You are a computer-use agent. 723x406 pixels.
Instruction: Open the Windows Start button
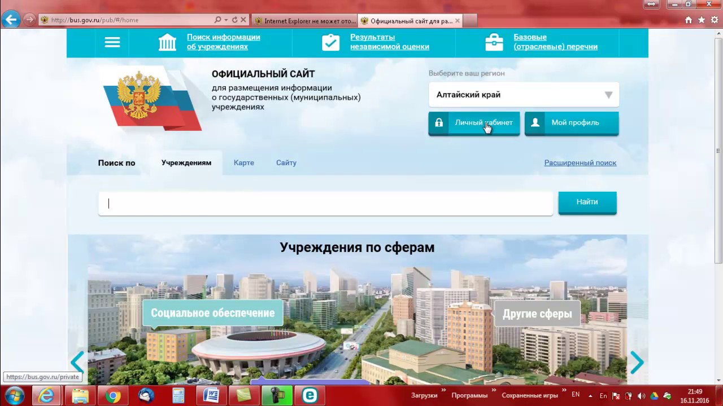pyautogui.click(x=14, y=395)
